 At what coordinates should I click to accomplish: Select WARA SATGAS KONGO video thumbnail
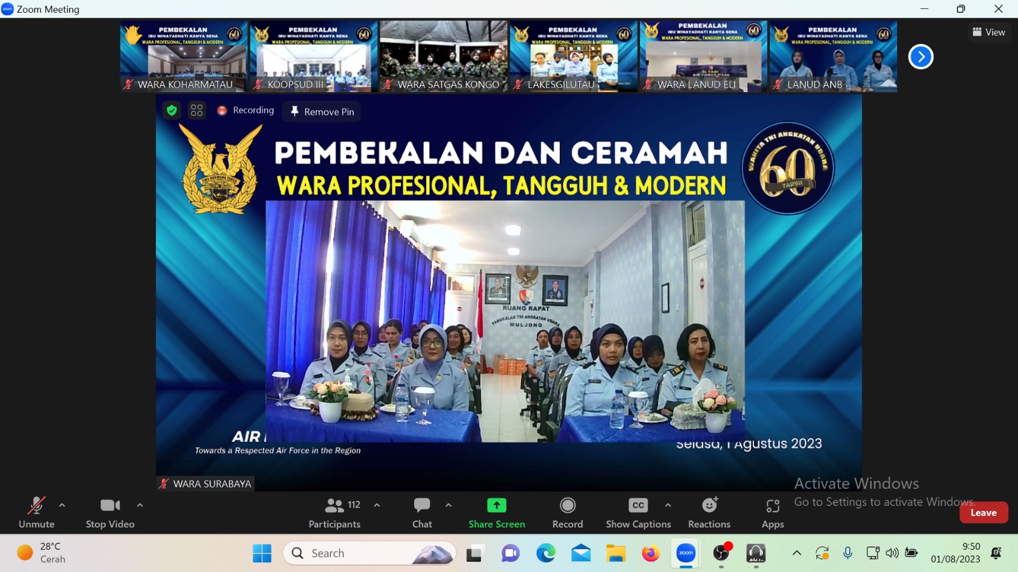point(443,56)
